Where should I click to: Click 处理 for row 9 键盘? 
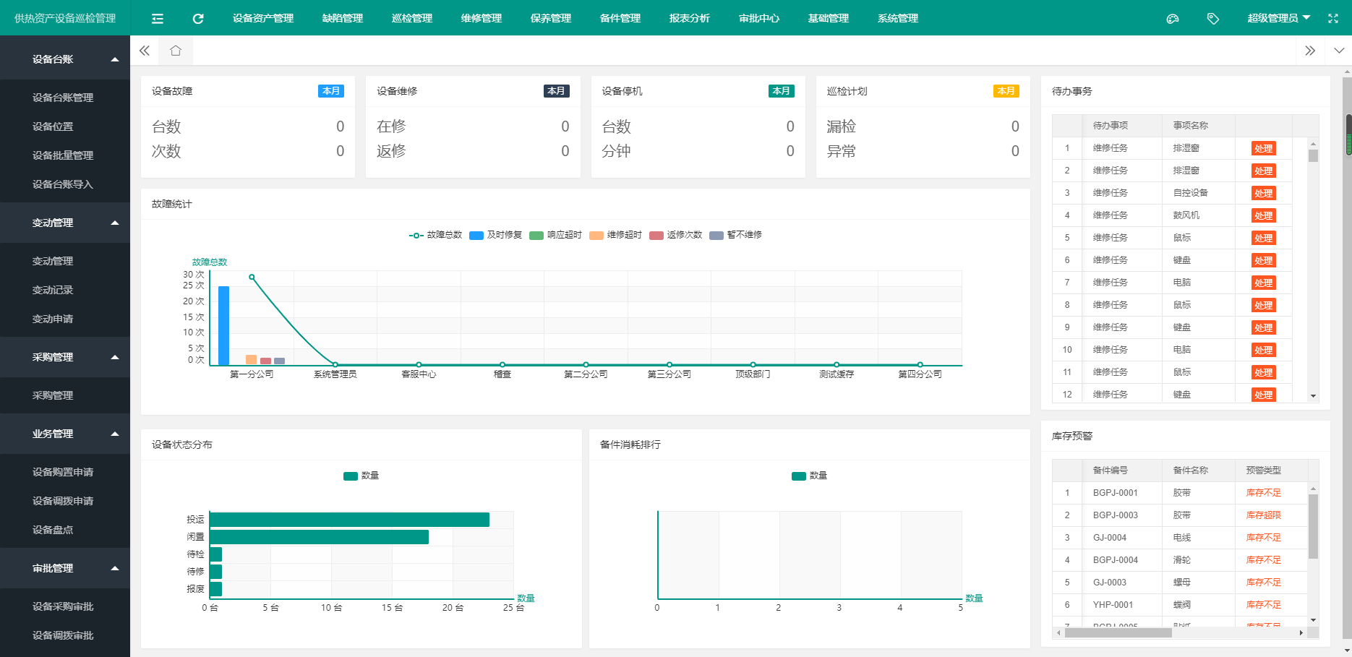(x=1264, y=327)
